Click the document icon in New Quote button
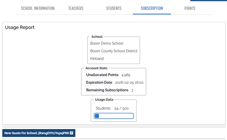The image size is (227, 140). tap(71, 133)
